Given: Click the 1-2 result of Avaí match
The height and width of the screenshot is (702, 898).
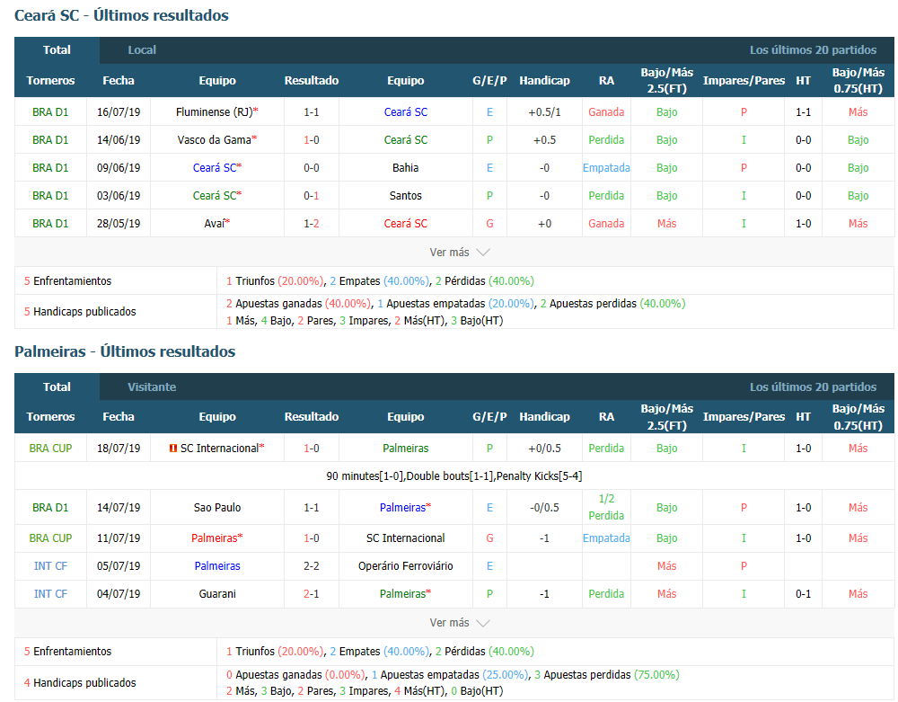Looking at the screenshot, I should pos(312,224).
